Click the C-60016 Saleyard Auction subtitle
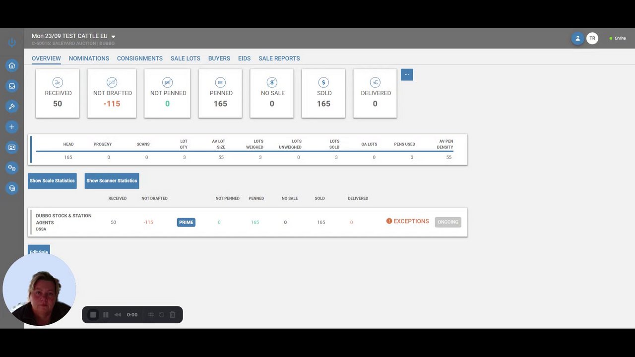Image resolution: width=635 pixels, height=357 pixels. (x=73, y=44)
